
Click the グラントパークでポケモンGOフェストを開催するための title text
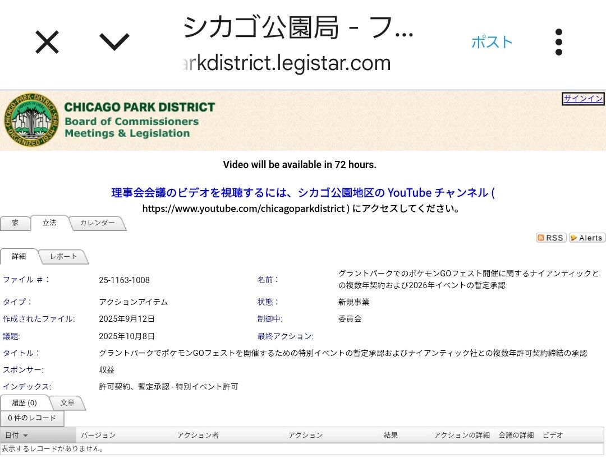(x=343, y=353)
